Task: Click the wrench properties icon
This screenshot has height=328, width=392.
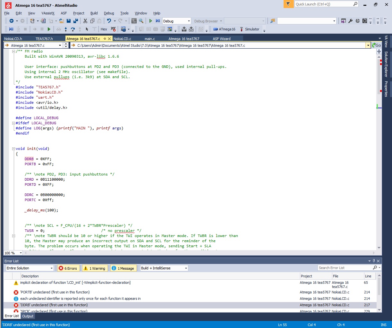Action: 351,21
